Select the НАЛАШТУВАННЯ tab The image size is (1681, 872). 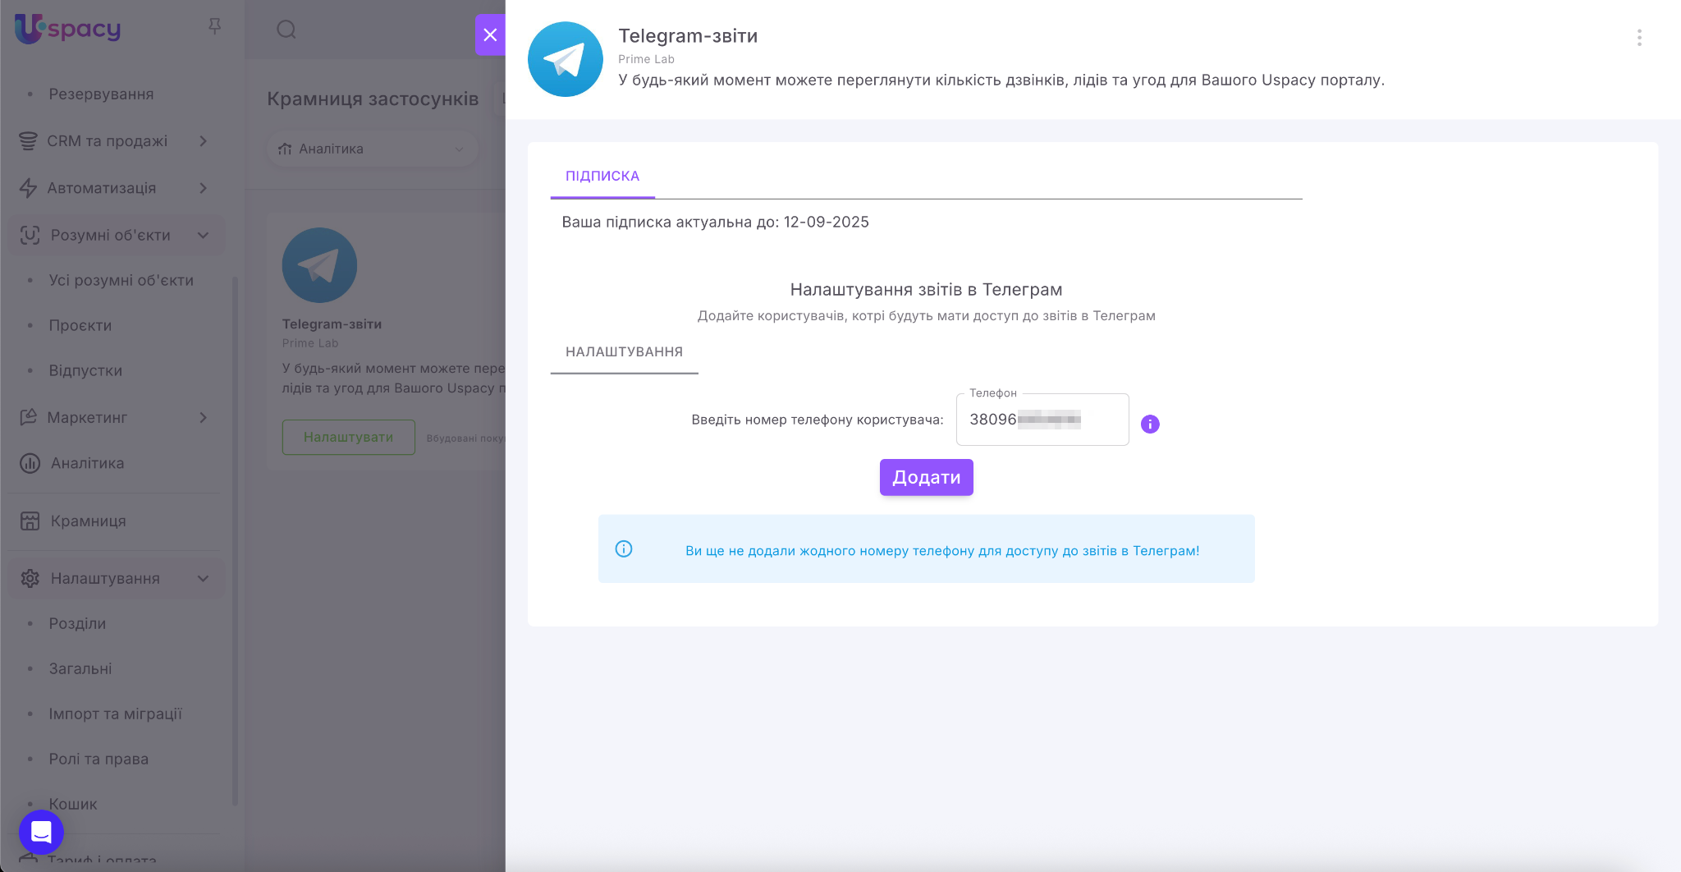click(x=624, y=351)
